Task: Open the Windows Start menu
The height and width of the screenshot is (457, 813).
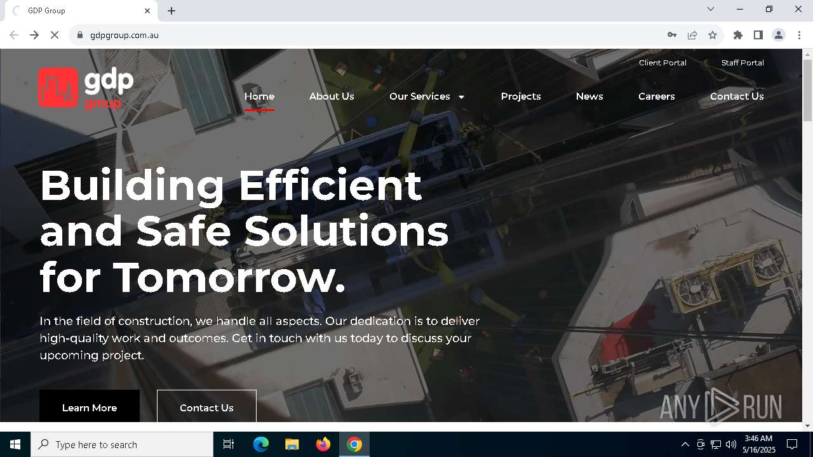Action: click(x=15, y=444)
